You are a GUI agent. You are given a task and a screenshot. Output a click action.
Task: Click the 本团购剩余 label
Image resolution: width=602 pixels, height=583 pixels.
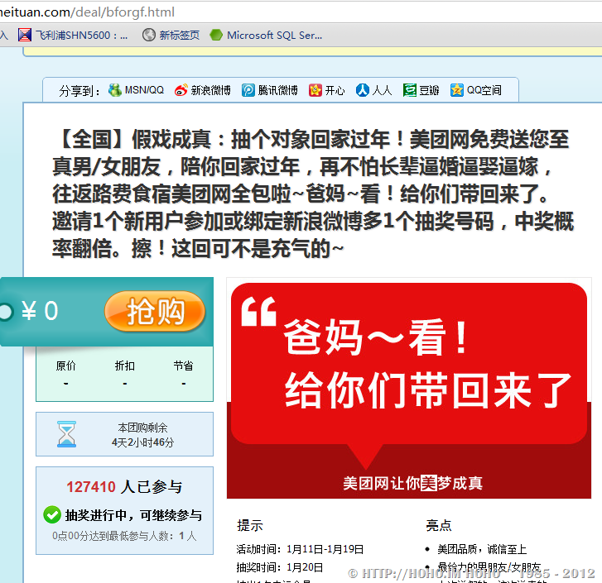click(142, 428)
